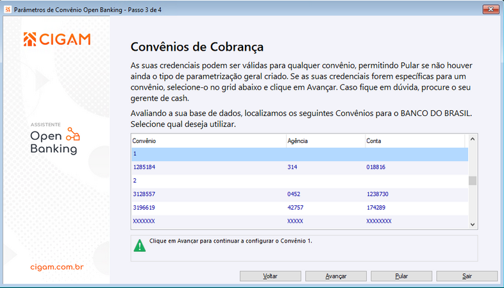Image resolution: width=504 pixels, height=288 pixels.
Task: Click the Voltar button
Action: coord(271,276)
